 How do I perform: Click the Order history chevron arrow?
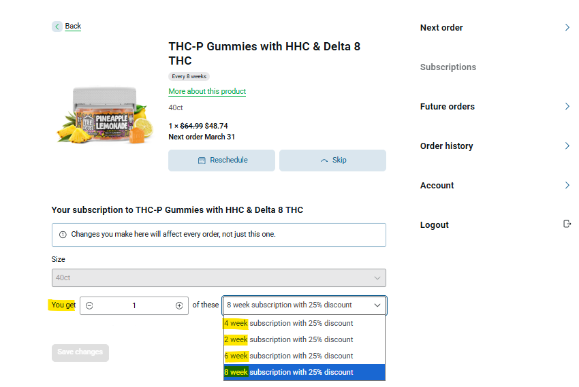tap(567, 146)
